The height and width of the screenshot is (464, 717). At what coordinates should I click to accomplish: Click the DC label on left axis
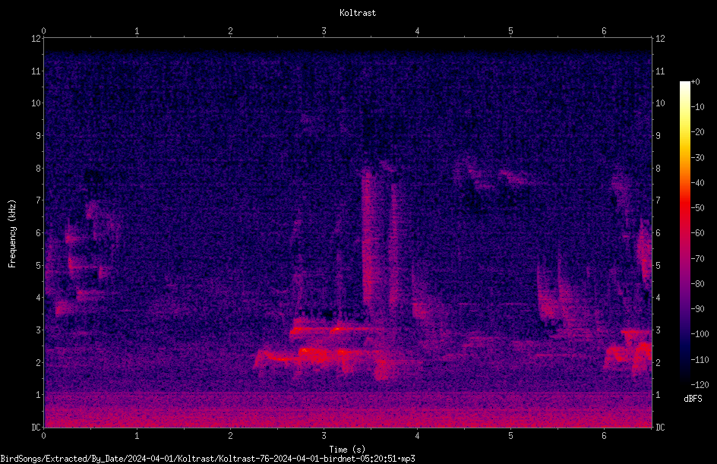[36, 428]
